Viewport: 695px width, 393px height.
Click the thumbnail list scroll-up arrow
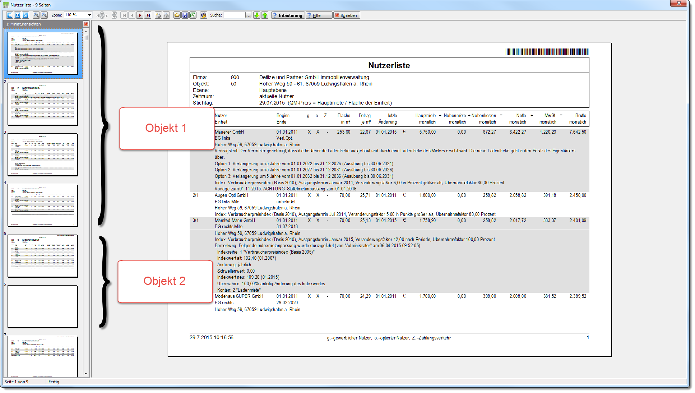[x=86, y=32]
